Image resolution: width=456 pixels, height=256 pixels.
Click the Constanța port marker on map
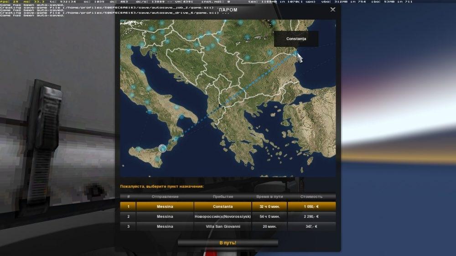(x=295, y=53)
